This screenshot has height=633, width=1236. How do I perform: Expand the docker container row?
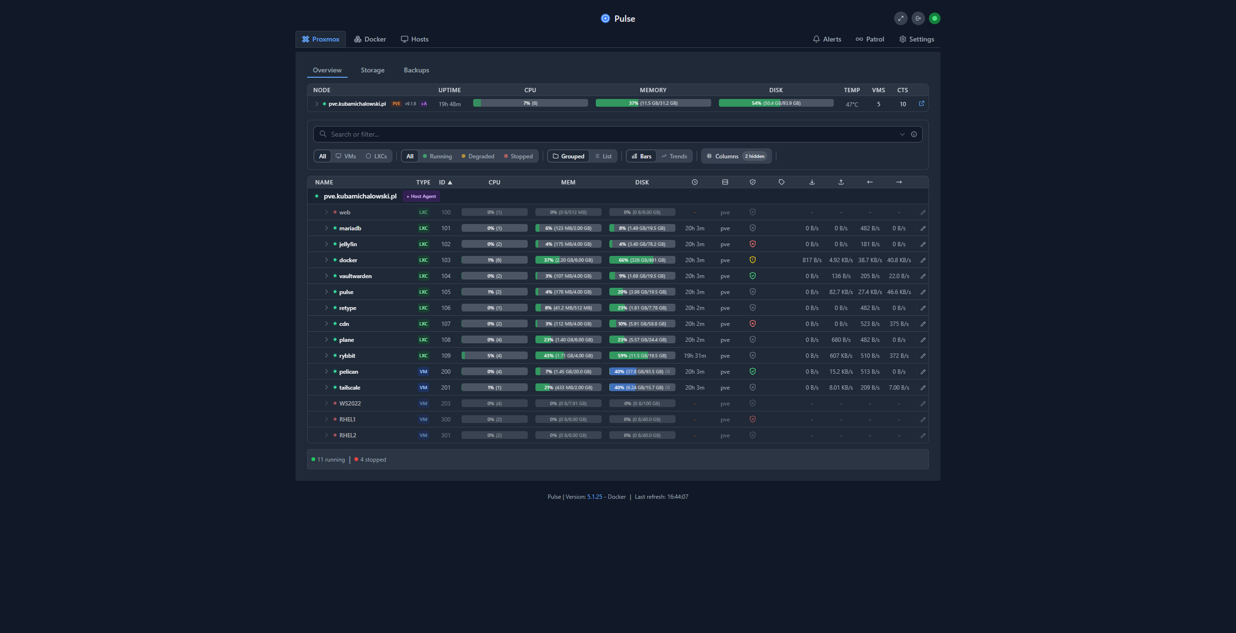coord(326,260)
